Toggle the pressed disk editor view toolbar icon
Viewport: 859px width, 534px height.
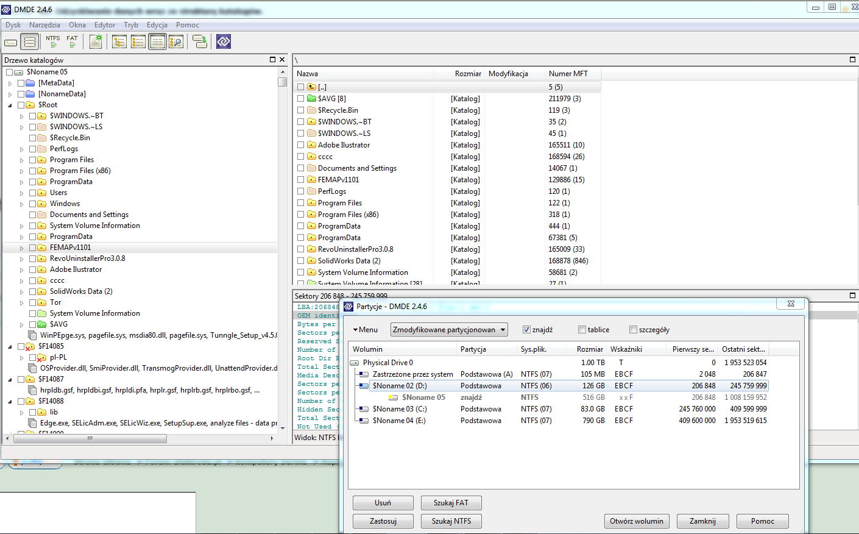click(x=158, y=41)
